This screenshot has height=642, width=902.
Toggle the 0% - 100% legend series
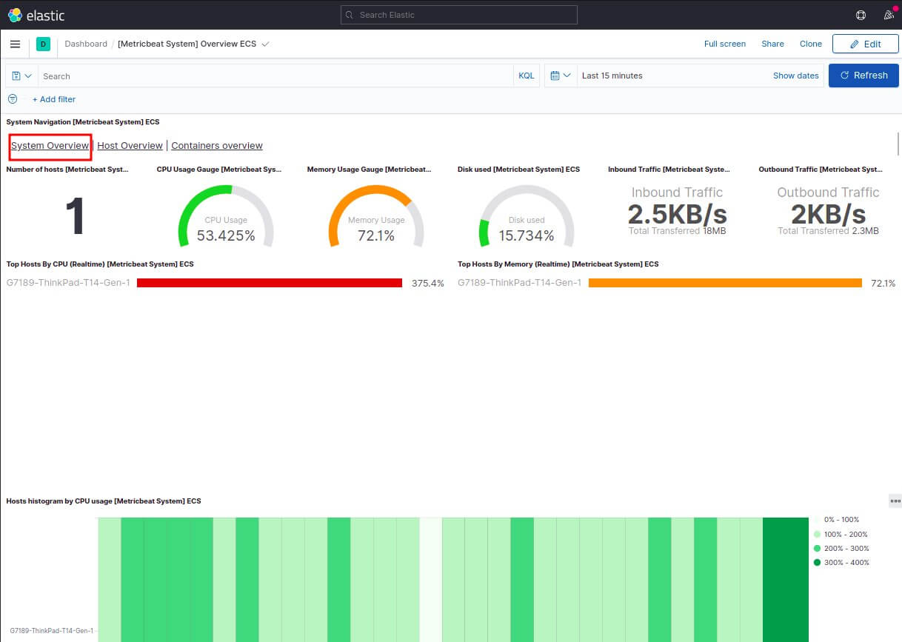click(x=841, y=520)
